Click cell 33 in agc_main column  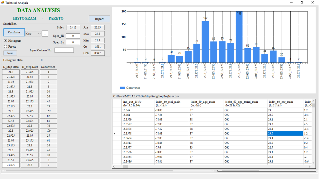pyautogui.click(x=207, y=148)
